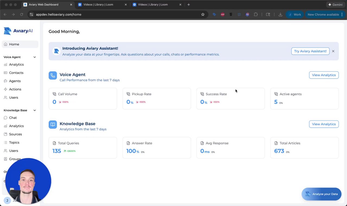347x206 pixels.
Task: Switch to second Videos Library Loom tab
Action: click(x=153, y=5)
